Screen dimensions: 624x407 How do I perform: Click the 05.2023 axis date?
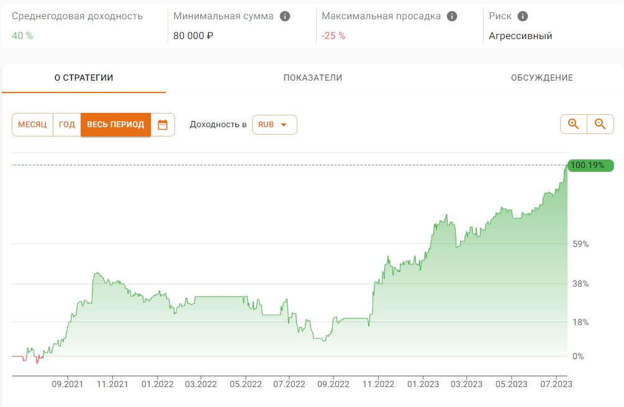point(512,384)
